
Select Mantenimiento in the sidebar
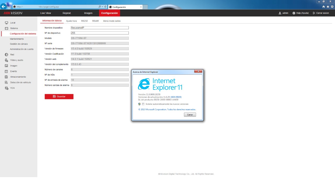(x=17, y=39)
